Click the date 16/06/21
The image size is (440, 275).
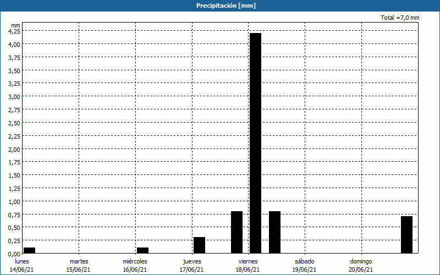pyautogui.click(x=135, y=269)
